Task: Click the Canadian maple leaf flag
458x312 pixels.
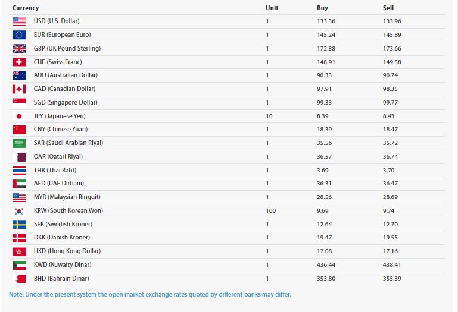Action: point(18,89)
